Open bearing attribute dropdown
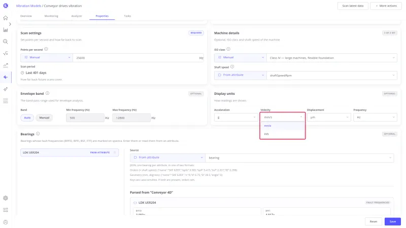Viewport: 406px width, 228px height. (x=299, y=158)
